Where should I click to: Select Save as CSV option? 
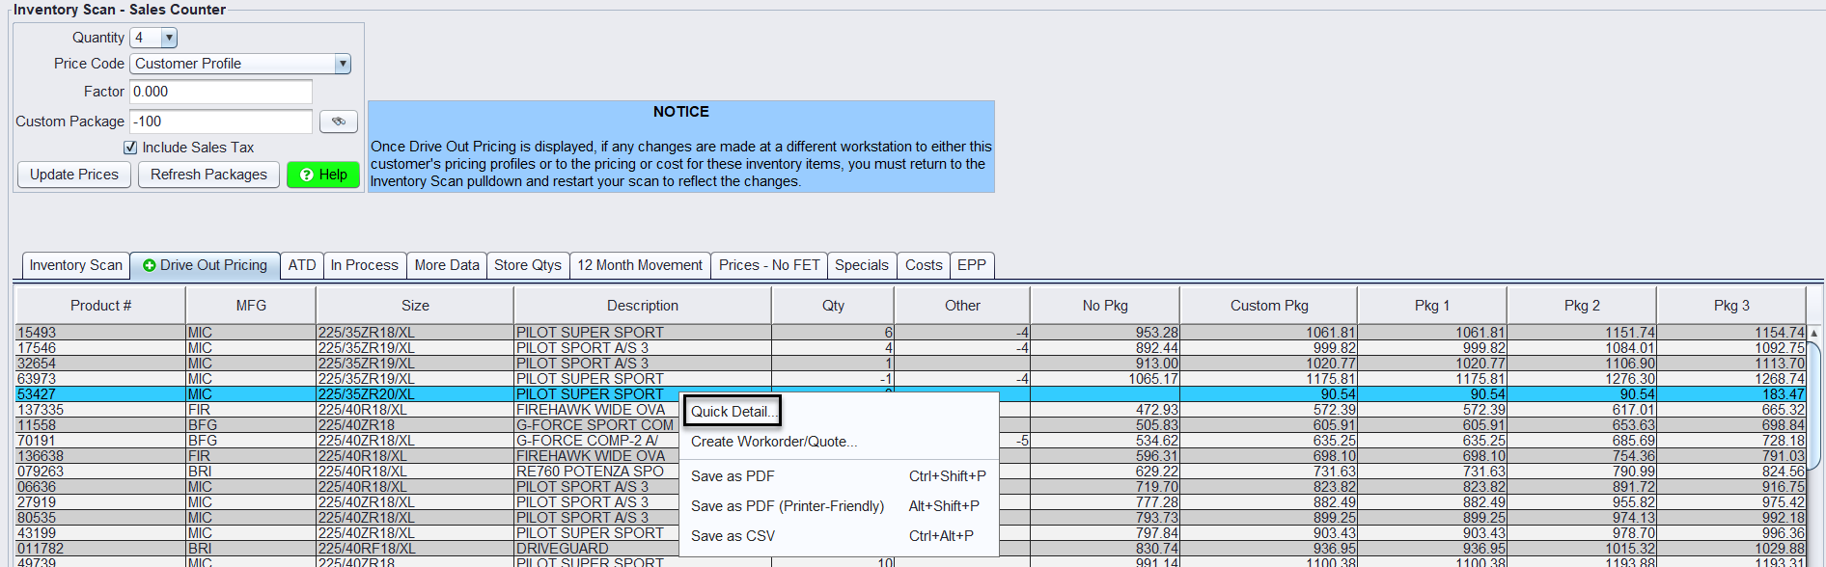coord(733,536)
